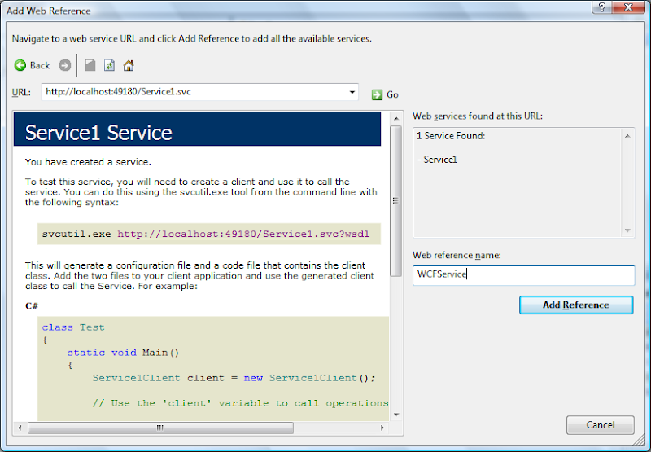Click the green Go arrow button
This screenshot has width=651, height=452.
coord(377,94)
